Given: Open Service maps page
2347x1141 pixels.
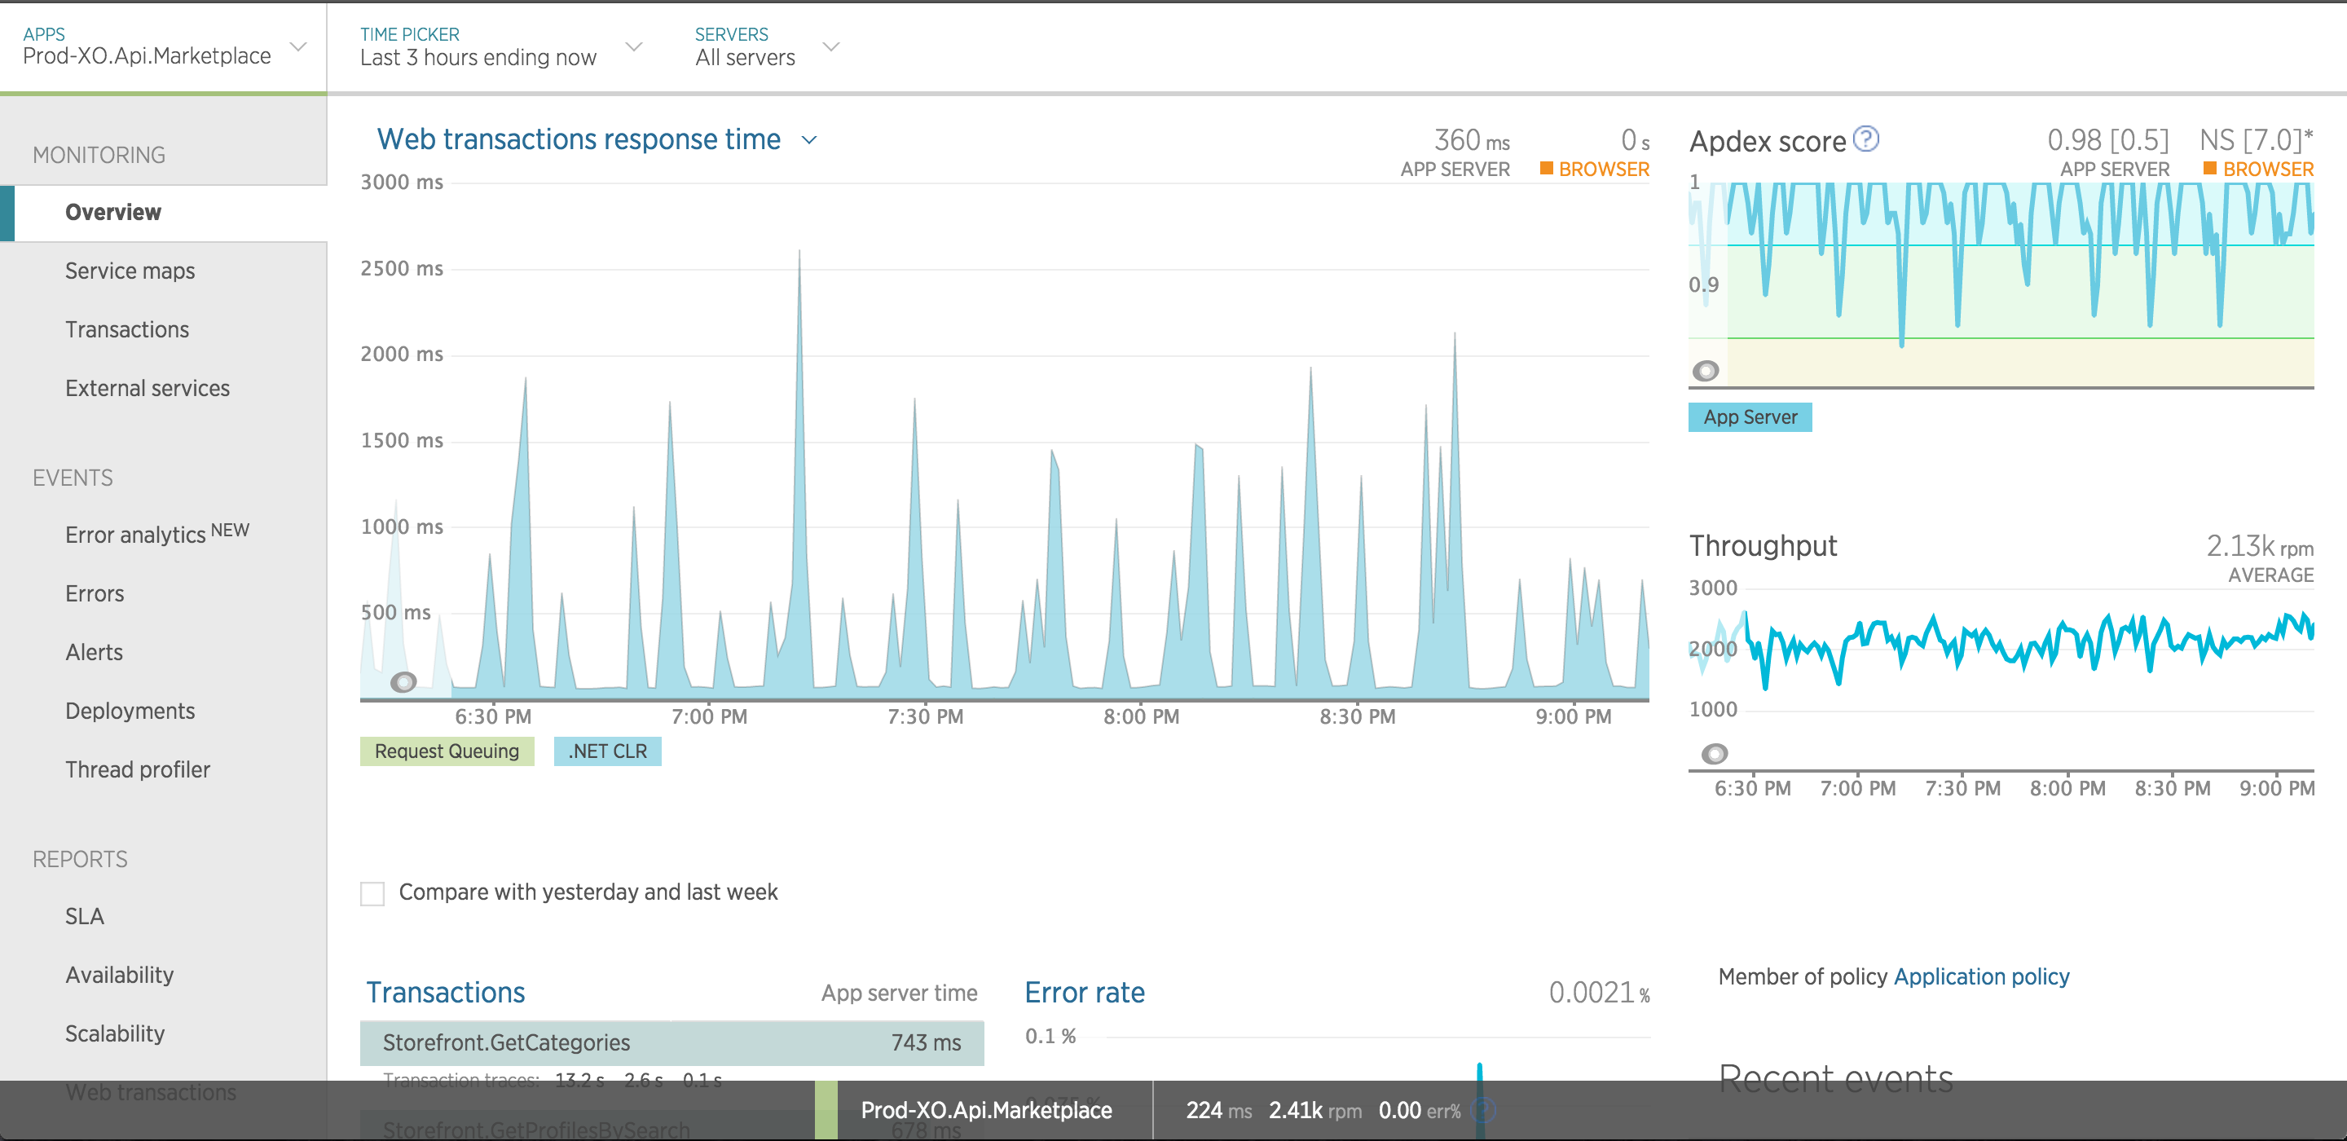Looking at the screenshot, I should 130,271.
